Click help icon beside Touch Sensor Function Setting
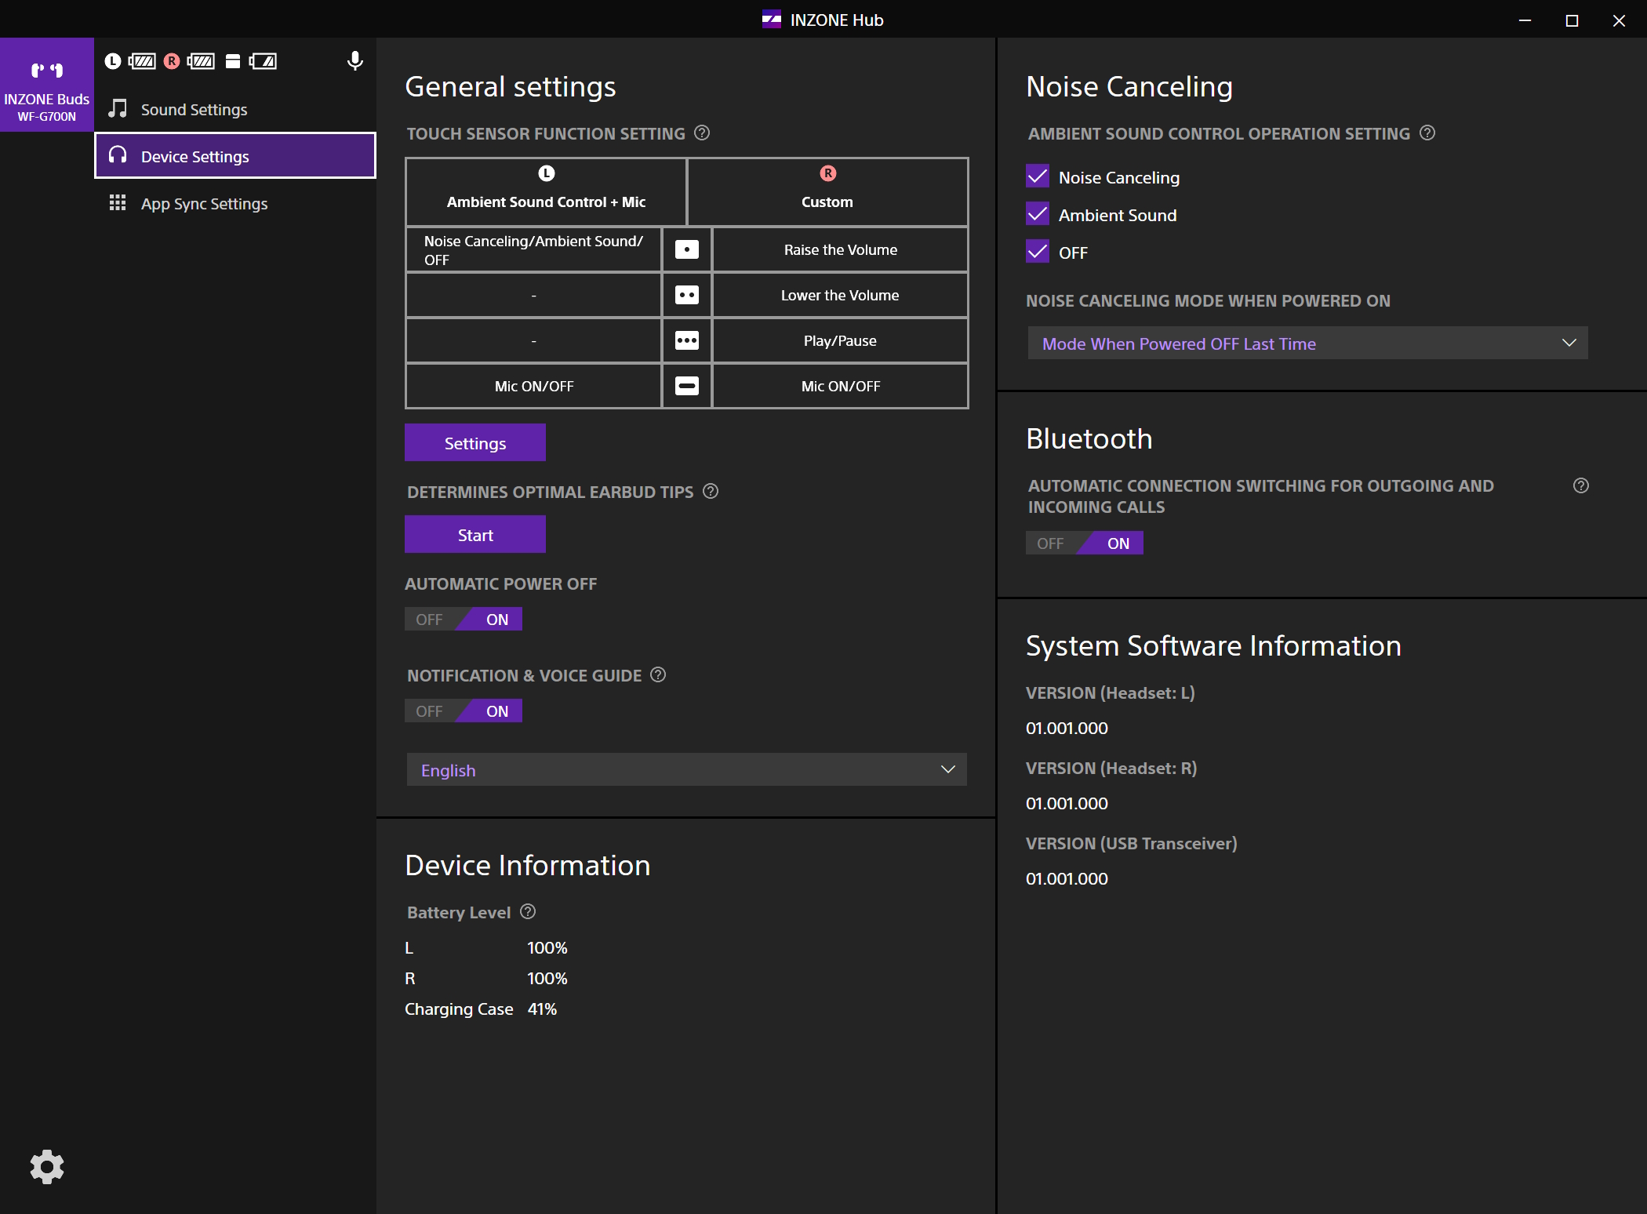This screenshot has width=1647, height=1214. coord(702,133)
